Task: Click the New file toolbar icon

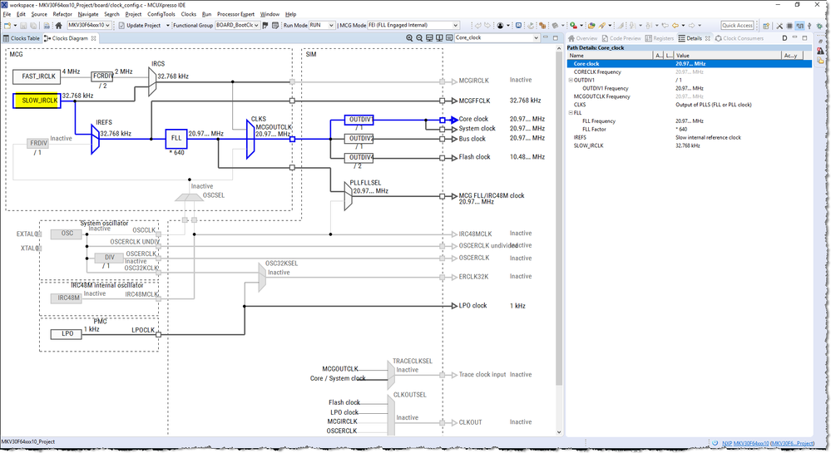Action: pos(8,26)
